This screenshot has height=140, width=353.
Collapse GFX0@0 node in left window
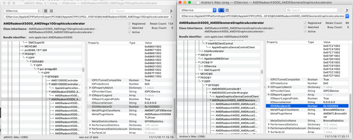tap(46, 77)
